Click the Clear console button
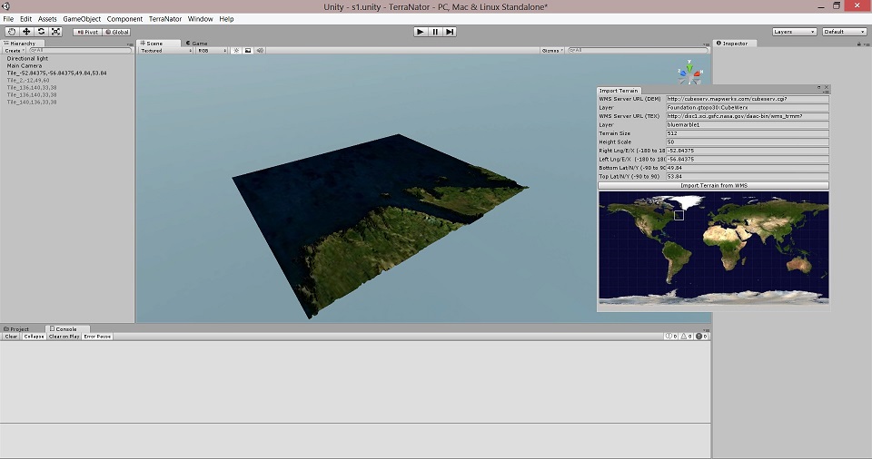The image size is (872, 459). (11, 337)
